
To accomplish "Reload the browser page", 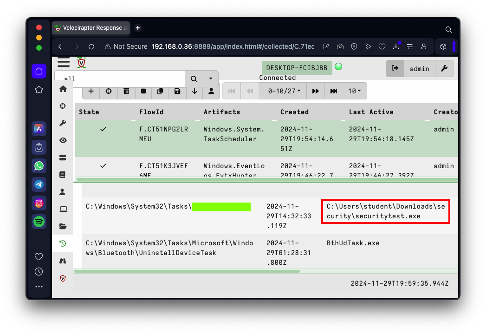I will click(91, 46).
